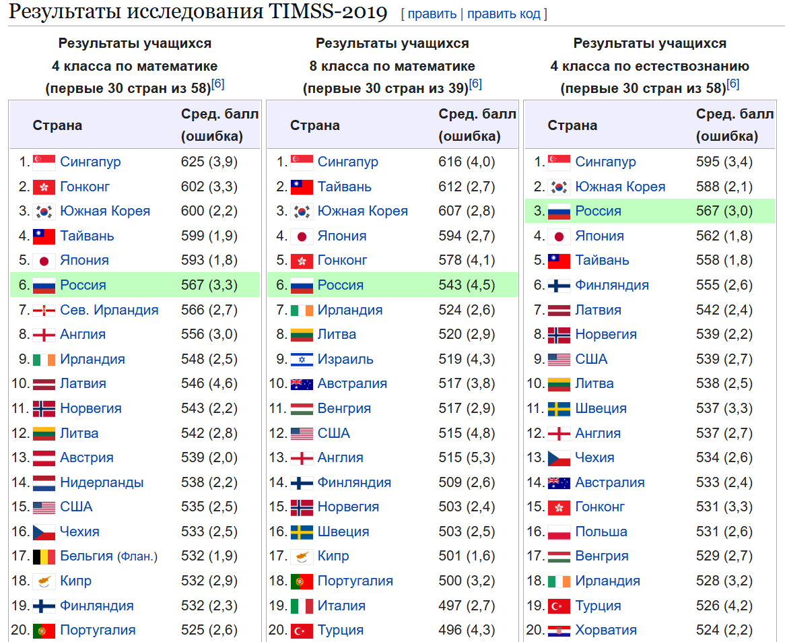Open 'Польша' country link
This screenshot has width=785, height=642.
[x=601, y=532]
